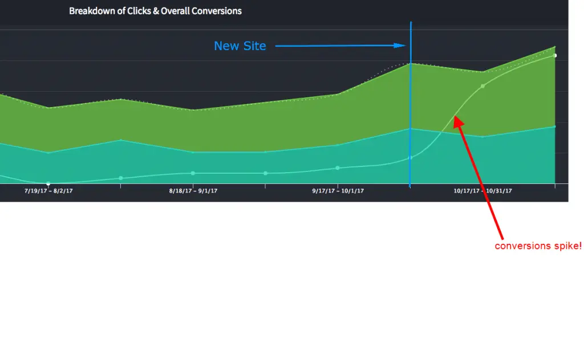Select the 8/18/17 – 9/1/17 axis label
Screen dimensions: 584x364
coord(193,191)
